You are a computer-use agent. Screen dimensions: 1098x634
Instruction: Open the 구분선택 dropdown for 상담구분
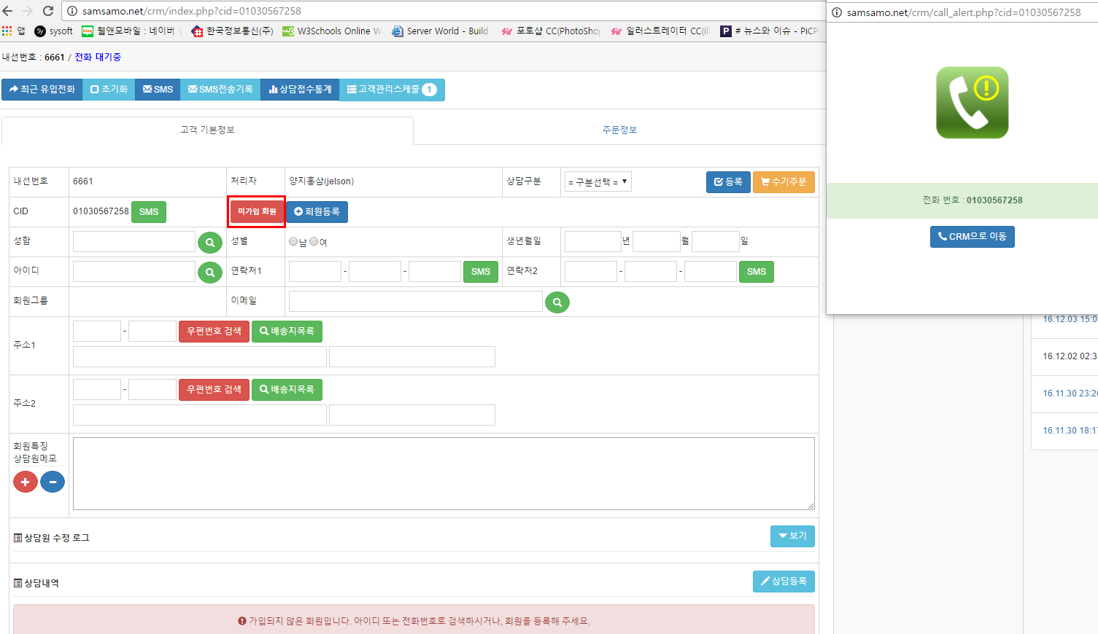coord(598,181)
